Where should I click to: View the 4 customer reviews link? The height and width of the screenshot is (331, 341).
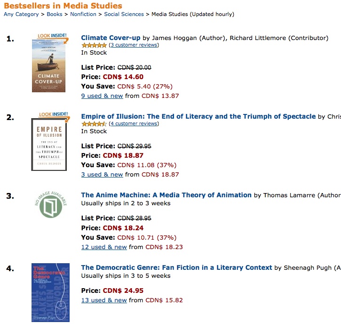(134, 123)
